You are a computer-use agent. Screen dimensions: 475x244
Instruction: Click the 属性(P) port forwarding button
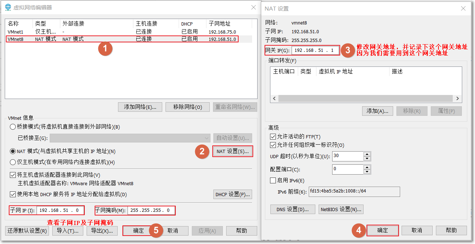(446, 111)
